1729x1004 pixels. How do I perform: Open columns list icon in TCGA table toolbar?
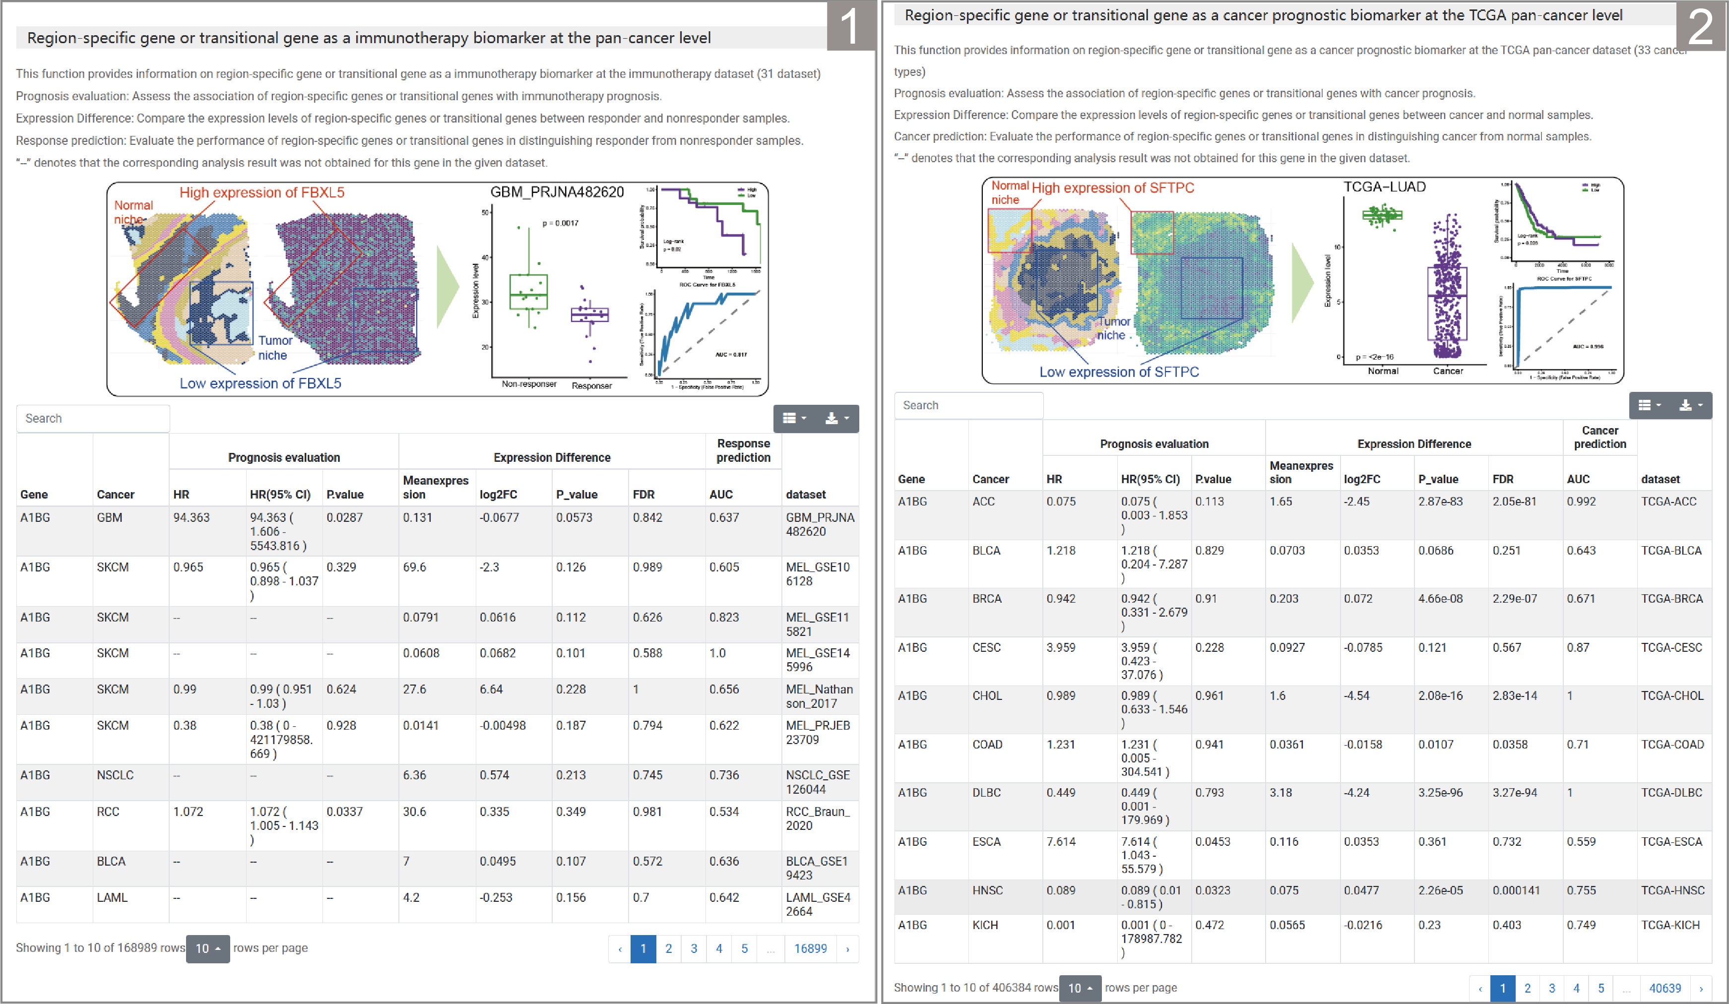click(1650, 405)
